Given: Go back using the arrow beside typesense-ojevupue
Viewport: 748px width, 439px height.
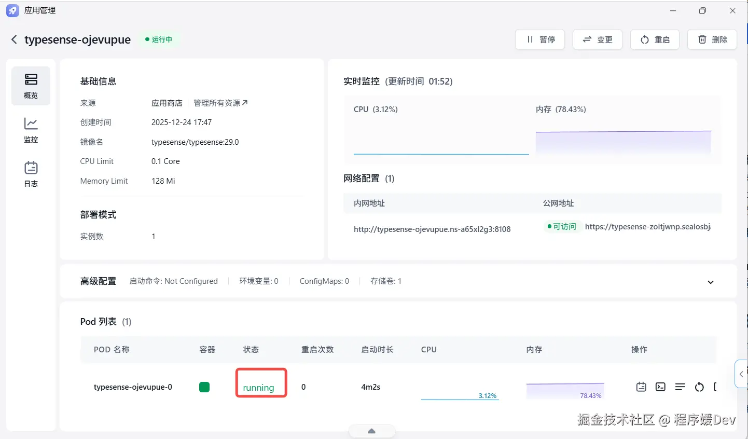Looking at the screenshot, I should click(14, 39).
